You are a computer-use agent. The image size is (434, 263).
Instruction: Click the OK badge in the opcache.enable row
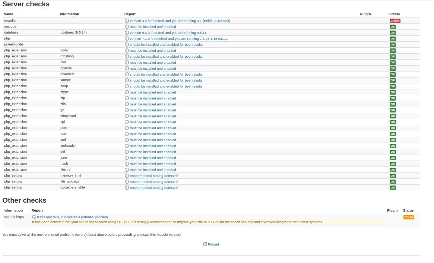point(393,188)
